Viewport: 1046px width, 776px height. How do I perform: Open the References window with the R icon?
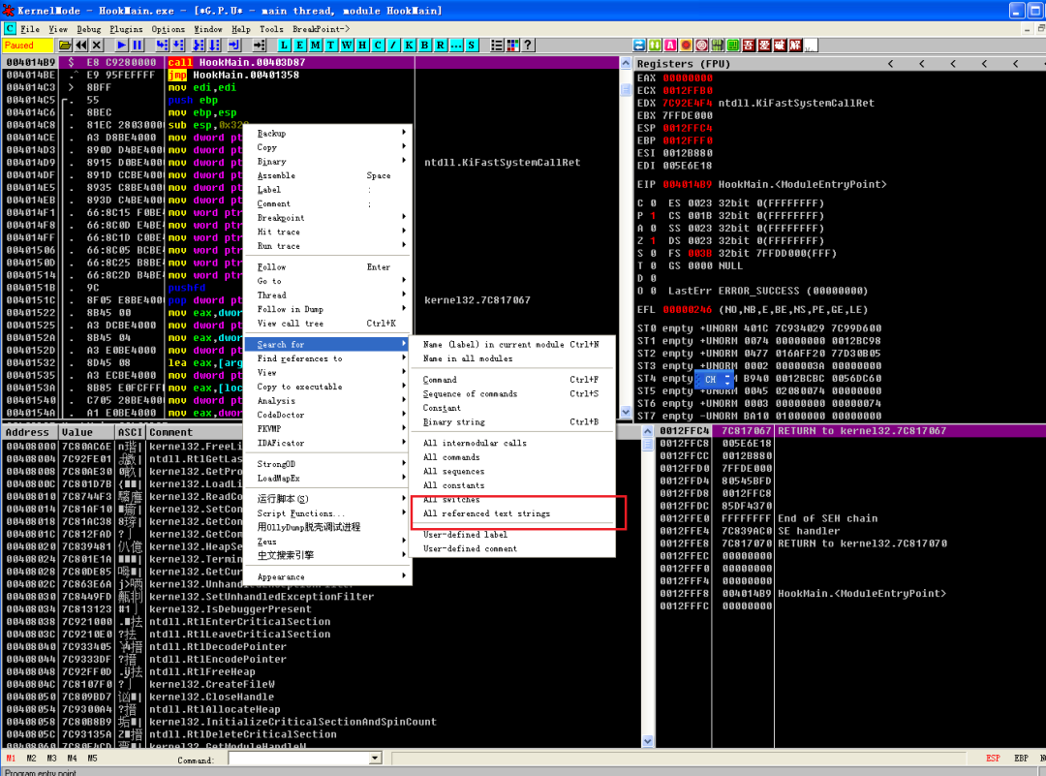pos(441,46)
